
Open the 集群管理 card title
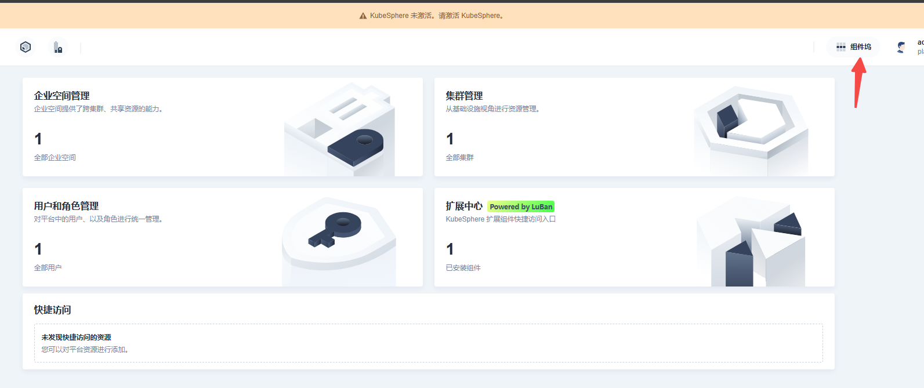click(464, 96)
